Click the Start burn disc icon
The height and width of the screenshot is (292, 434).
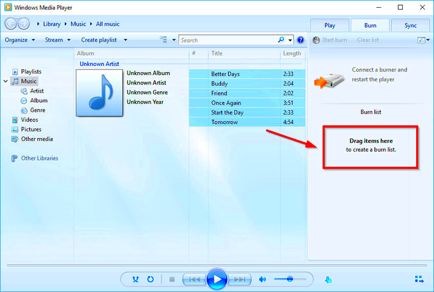point(316,40)
